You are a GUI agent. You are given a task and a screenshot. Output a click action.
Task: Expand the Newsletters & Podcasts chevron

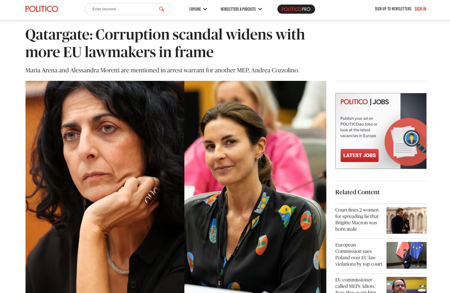[x=260, y=9]
